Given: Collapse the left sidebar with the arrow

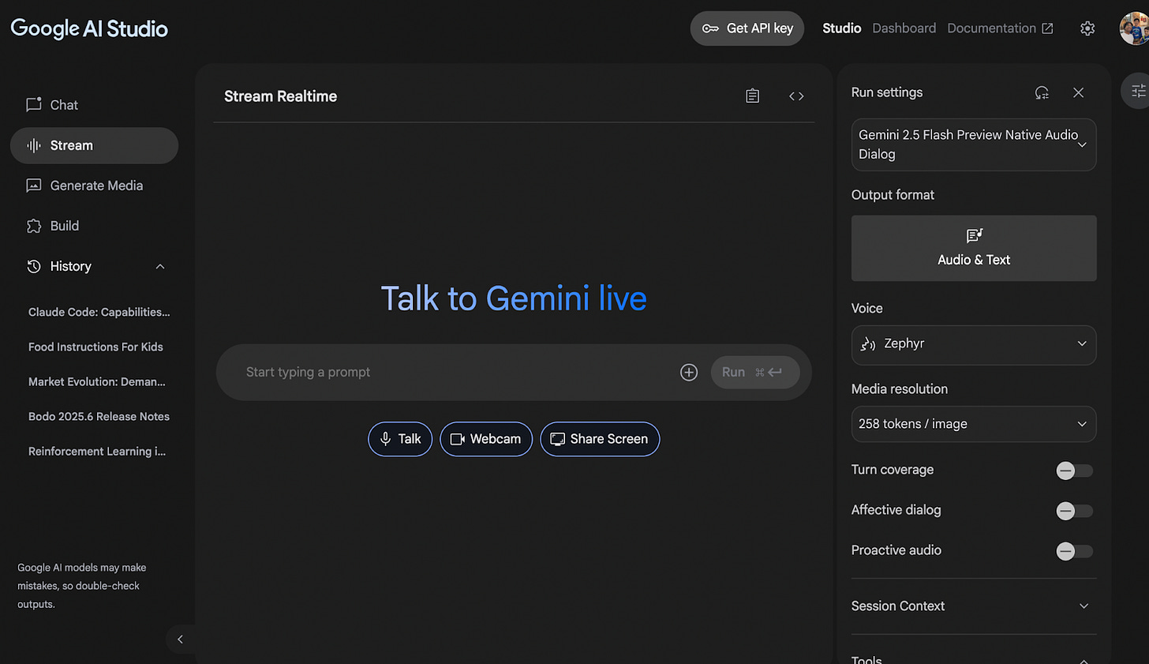Looking at the screenshot, I should (180, 640).
